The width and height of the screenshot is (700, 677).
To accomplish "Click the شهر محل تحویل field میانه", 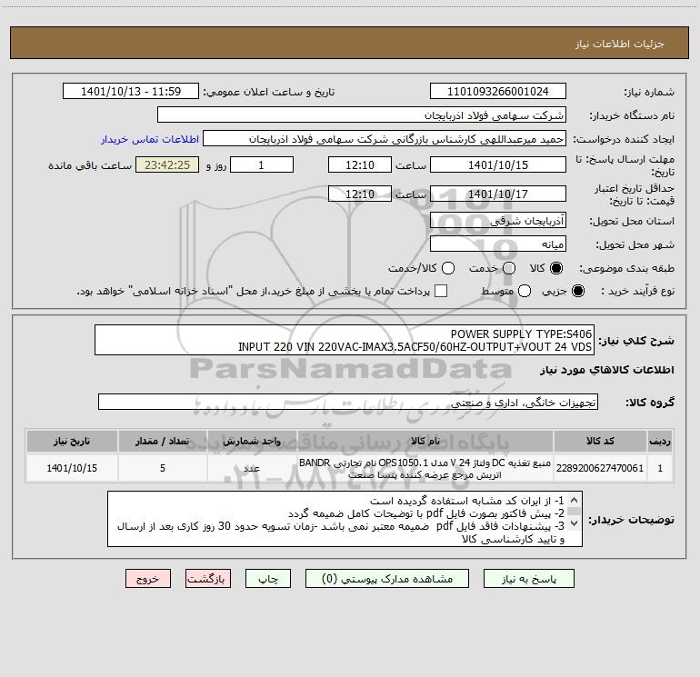I will pos(498,244).
